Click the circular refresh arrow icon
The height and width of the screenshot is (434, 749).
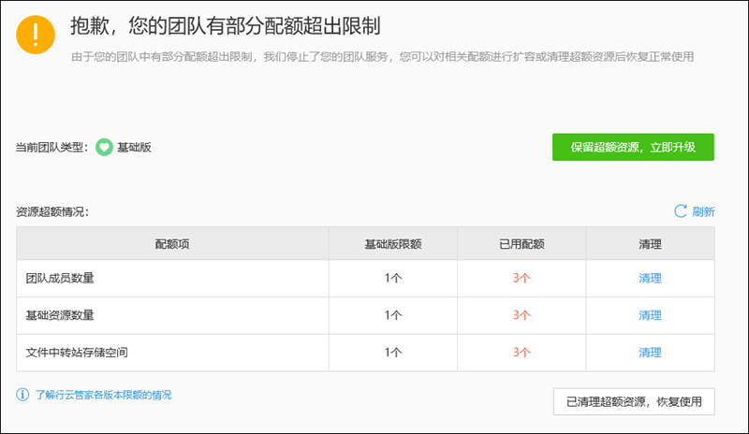pos(681,211)
